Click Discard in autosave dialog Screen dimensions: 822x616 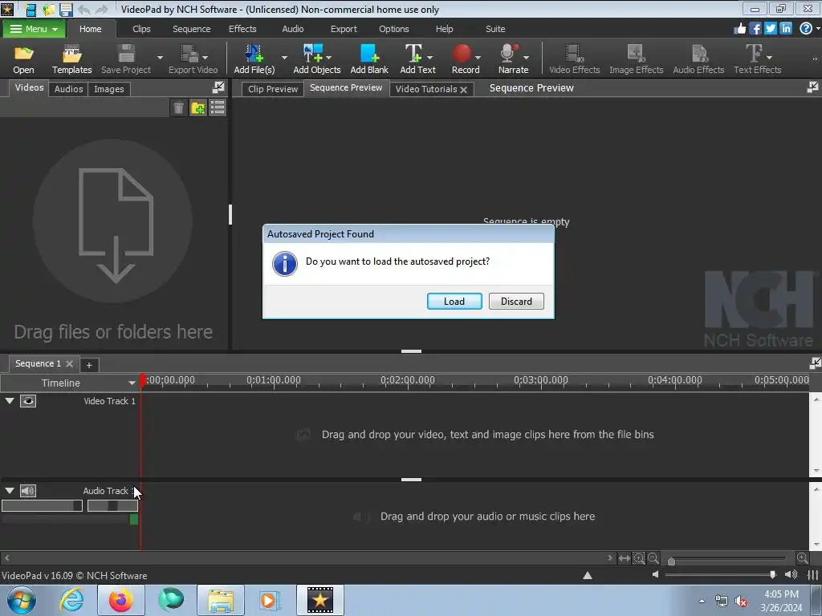[516, 302]
